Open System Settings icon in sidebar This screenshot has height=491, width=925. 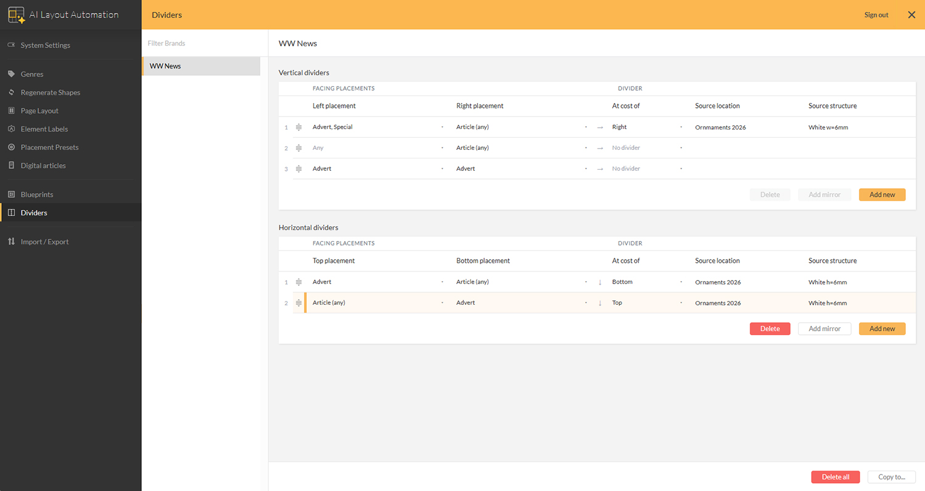coord(11,45)
